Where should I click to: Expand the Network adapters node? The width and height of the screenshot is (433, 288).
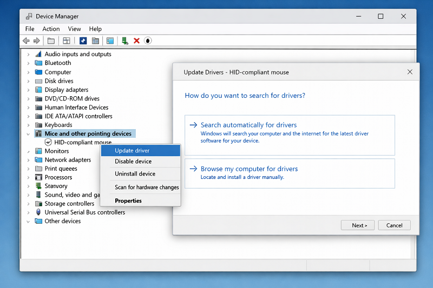tap(28, 160)
